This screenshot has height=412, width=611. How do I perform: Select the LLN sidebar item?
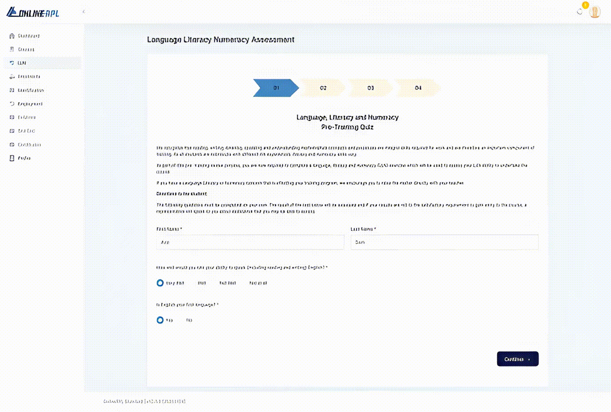click(x=21, y=63)
